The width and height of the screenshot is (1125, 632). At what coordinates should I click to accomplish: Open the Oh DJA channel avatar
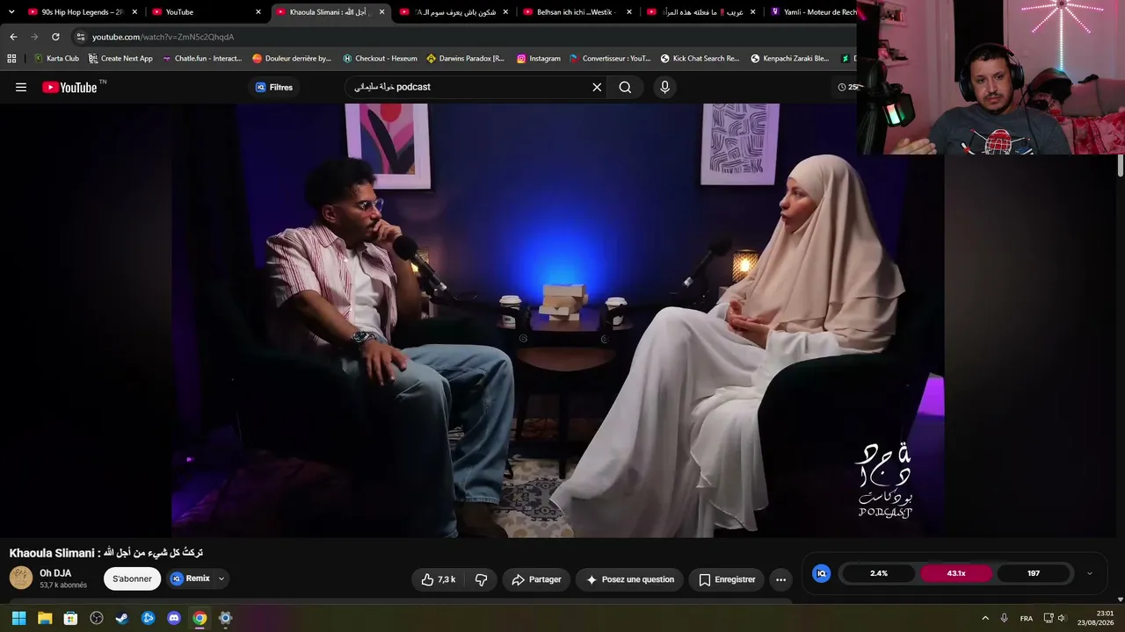(x=21, y=578)
